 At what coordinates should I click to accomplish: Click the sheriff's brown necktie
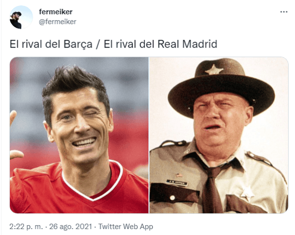(213, 190)
